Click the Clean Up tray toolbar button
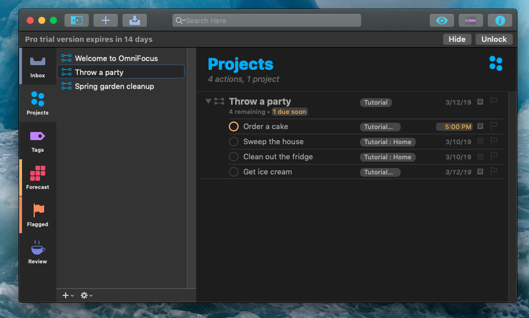The image size is (529, 318). tap(135, 20)
